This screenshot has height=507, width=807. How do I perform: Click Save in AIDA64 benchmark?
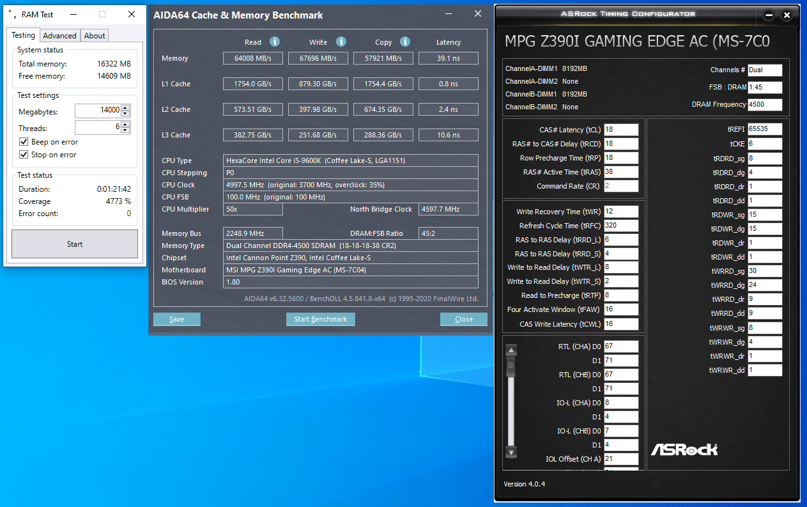[177, 319]
